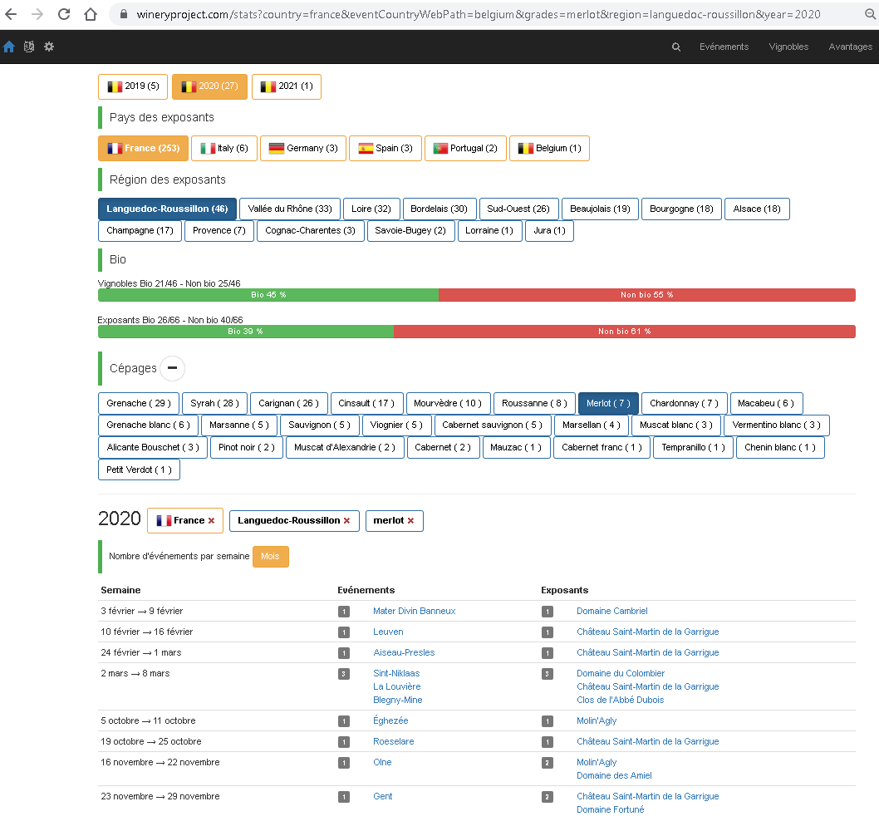Click the zoom icon in address bar

click(x=870, y=14)
